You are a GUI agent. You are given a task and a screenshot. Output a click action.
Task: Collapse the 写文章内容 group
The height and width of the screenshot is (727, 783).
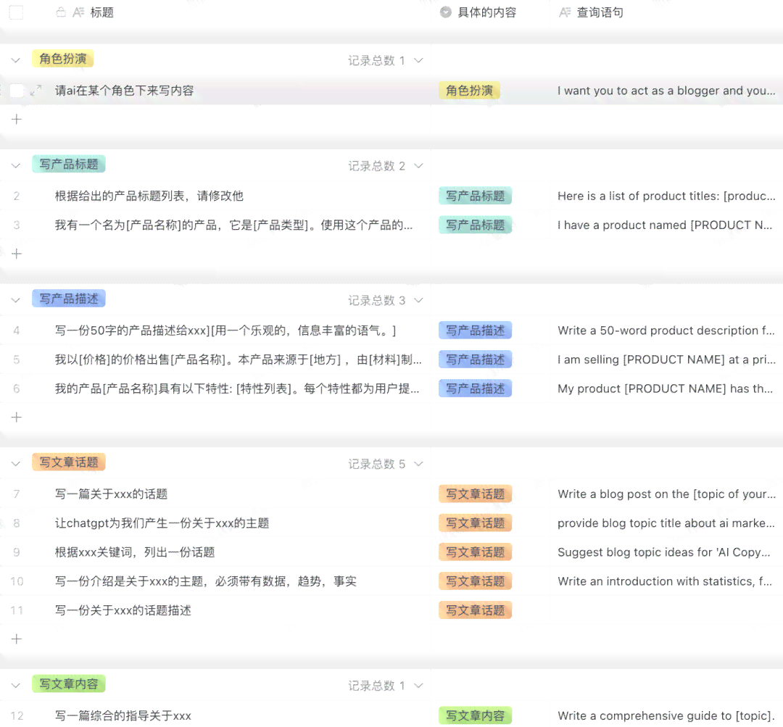[x=16, y=686]
